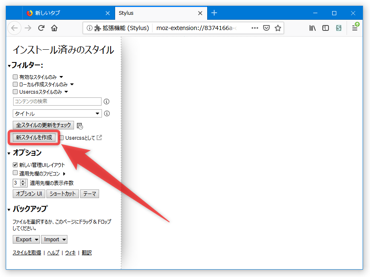Open ショートカット button
The height and width of the screenshot is (277, 370).
tap(62, 194)
